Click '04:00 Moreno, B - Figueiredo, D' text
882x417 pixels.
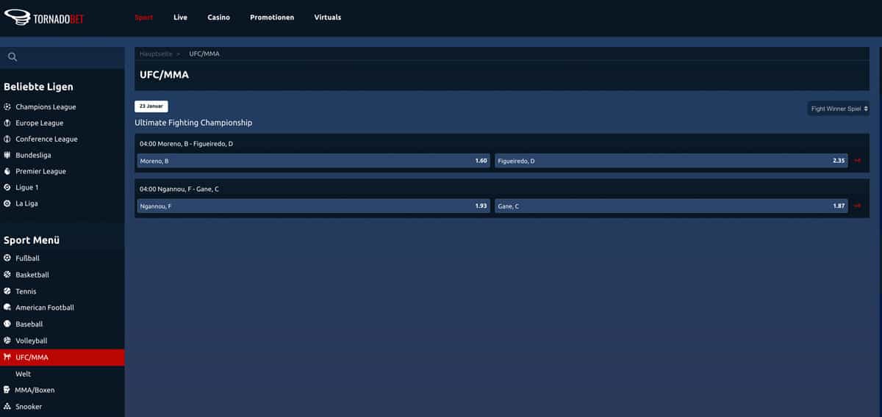186,144
